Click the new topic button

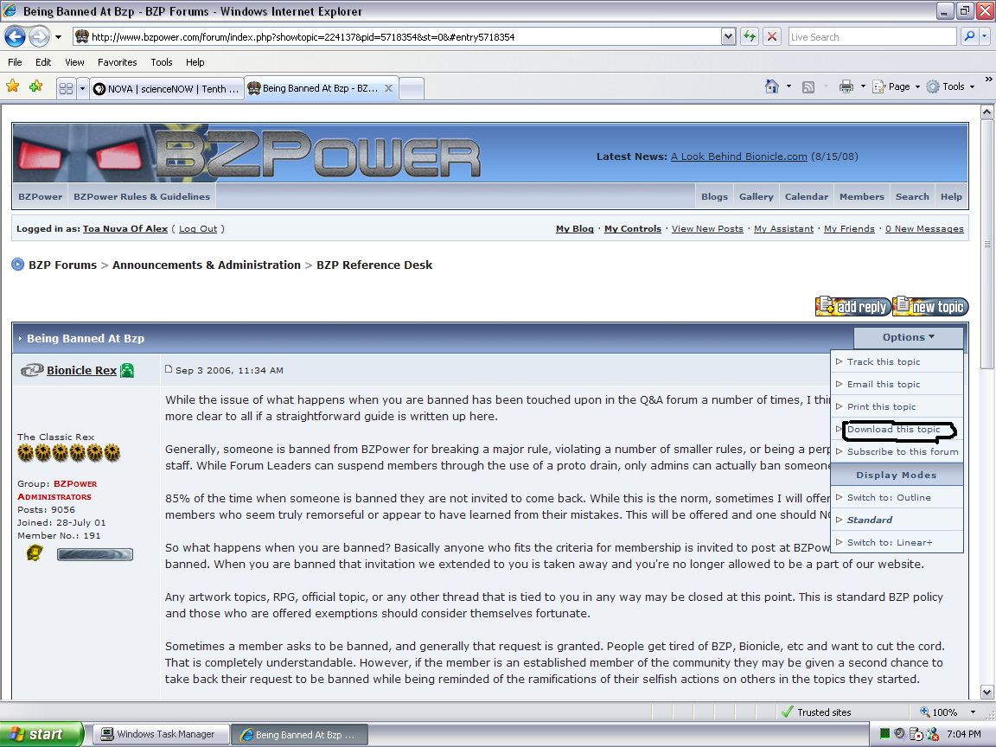point(930,306)
